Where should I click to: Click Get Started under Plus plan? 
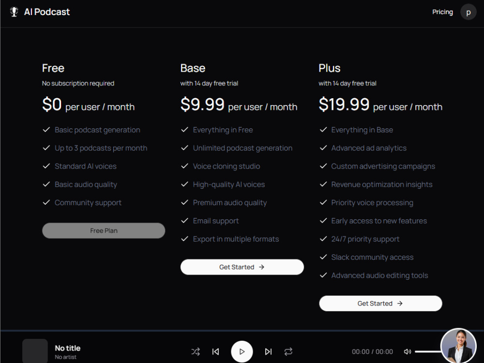(x=380, y=303)
